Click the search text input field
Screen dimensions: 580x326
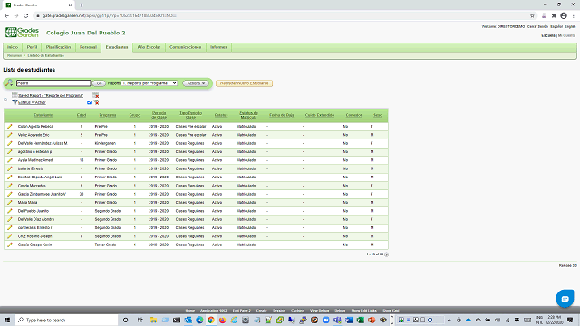coord(53,83)
